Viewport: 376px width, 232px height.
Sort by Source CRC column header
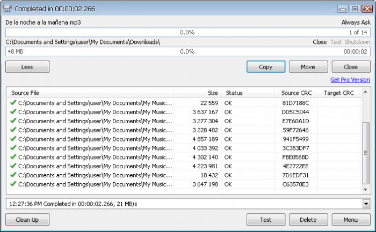pyautogui.click(x=296, y=93)
